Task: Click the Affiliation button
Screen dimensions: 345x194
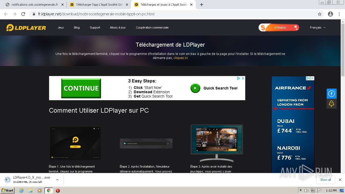Action: 279,27
